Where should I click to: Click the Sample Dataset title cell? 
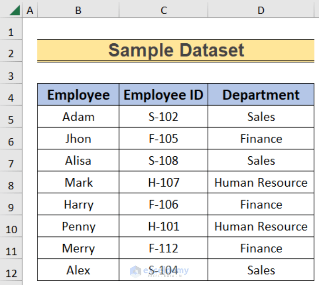pyautogui.click(x=176, y=50)
